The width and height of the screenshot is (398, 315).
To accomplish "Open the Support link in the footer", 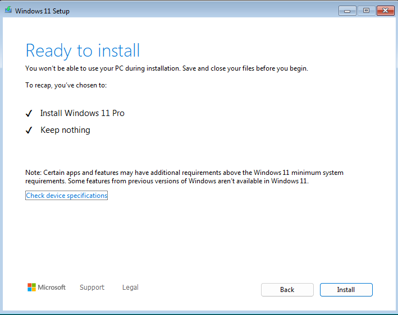I will pyautogui.click(x=92, y=288).
